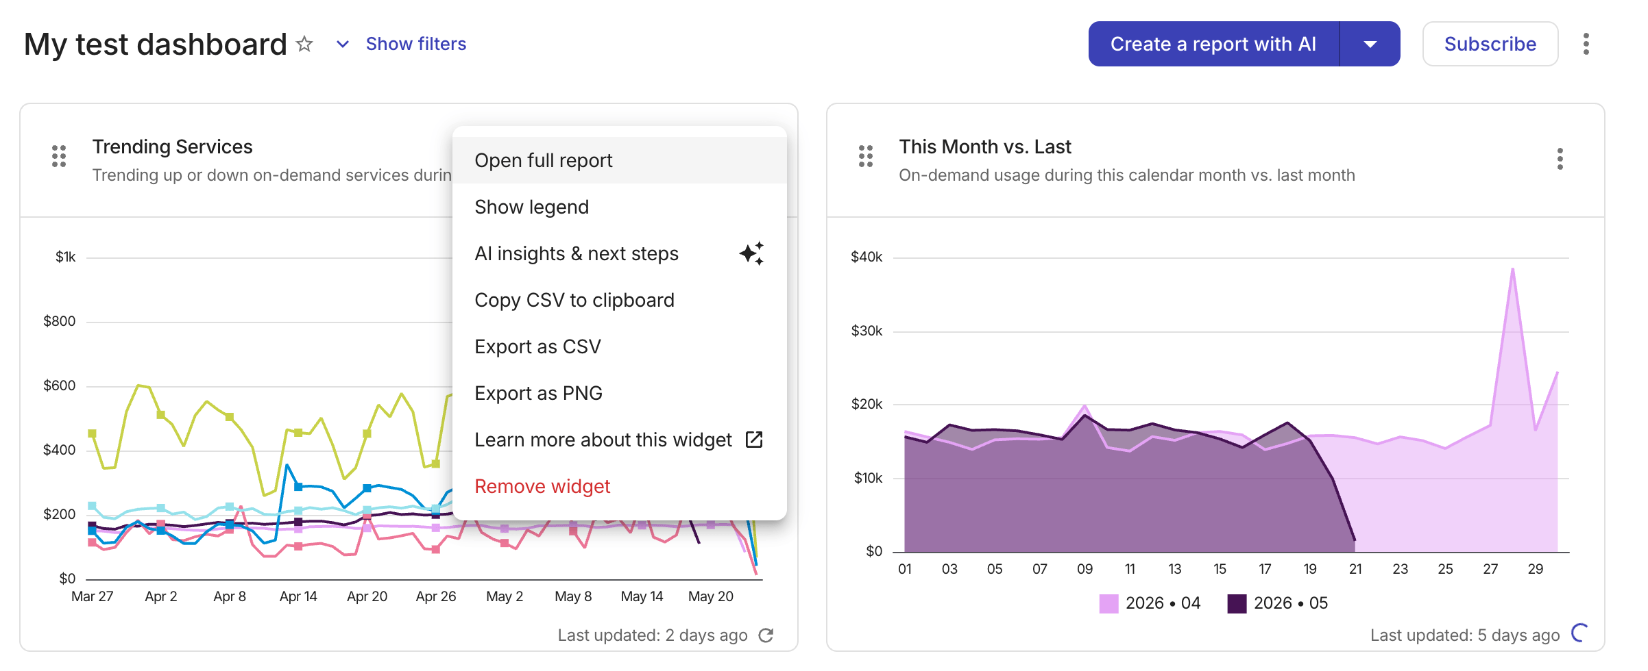Star the My test dashboard favorite icon

point(304,45)
